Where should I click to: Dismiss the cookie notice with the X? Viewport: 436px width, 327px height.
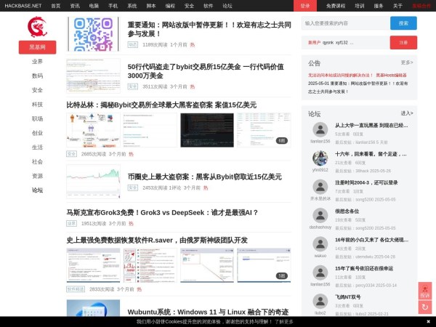point(428,321)
